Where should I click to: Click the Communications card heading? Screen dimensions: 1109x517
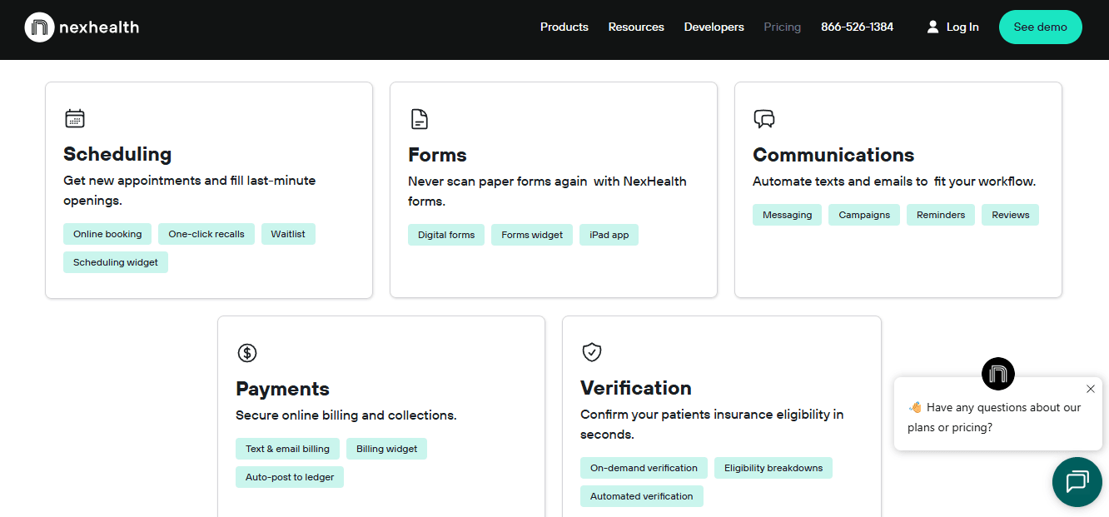click(x=833, y=155)
